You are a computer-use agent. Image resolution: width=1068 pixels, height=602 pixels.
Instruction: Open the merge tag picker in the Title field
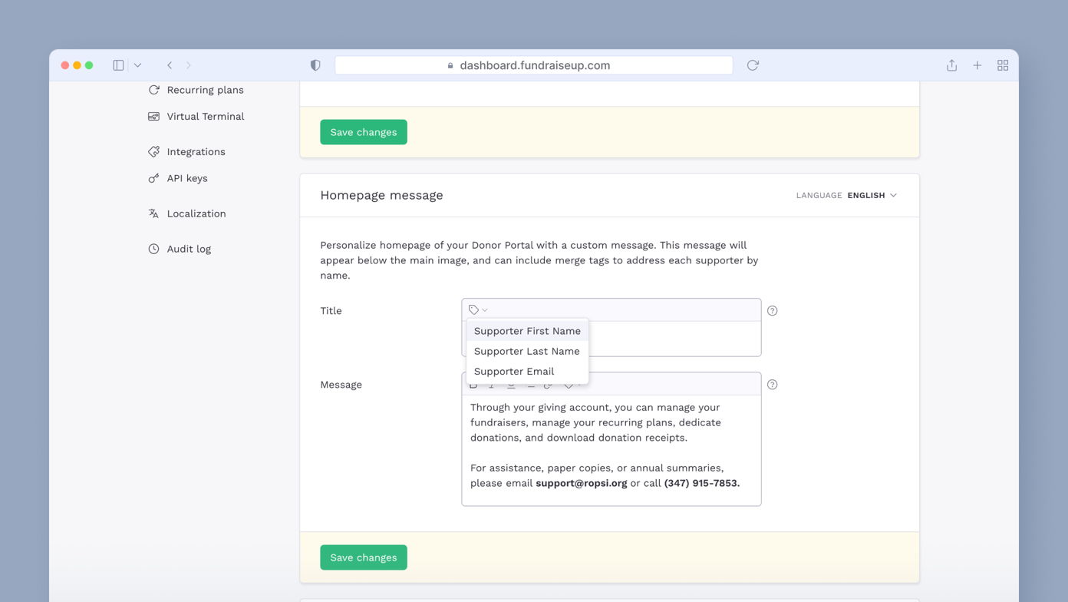[476, 309]
